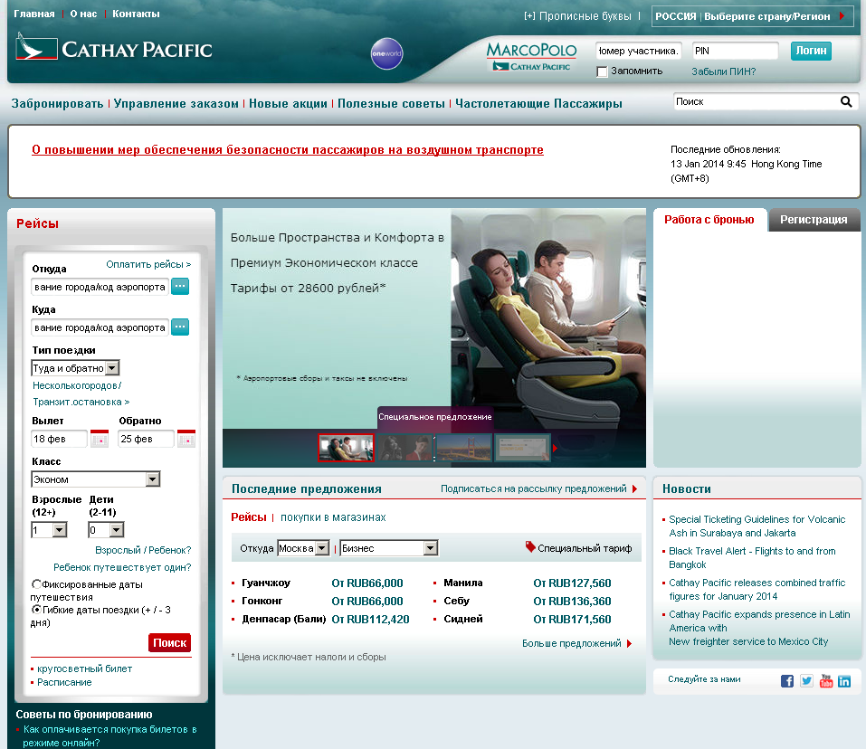
Task: Open the departure date calendar icon
Action: (x=100, y=439)
